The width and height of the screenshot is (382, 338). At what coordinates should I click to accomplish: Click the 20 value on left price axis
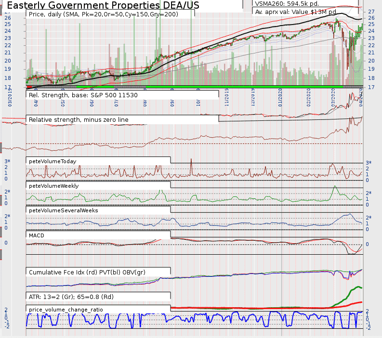[8, 61]
